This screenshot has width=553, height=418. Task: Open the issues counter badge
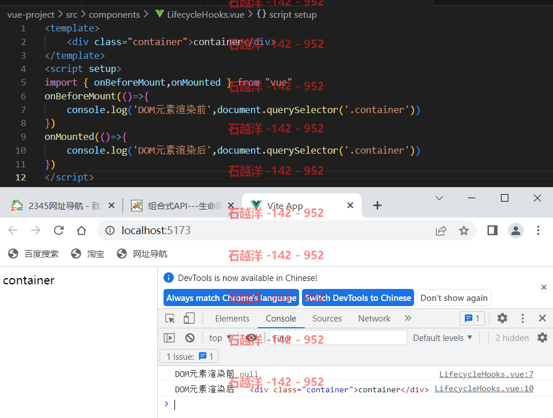(472, 318)
